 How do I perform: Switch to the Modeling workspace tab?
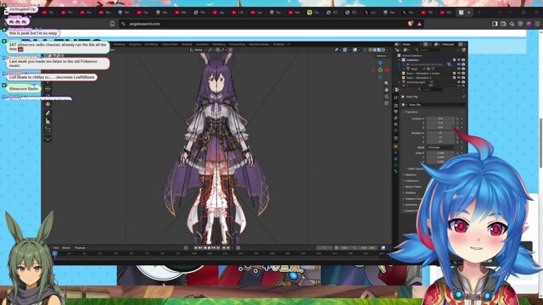pyautogui.click(x=119, y=44)
